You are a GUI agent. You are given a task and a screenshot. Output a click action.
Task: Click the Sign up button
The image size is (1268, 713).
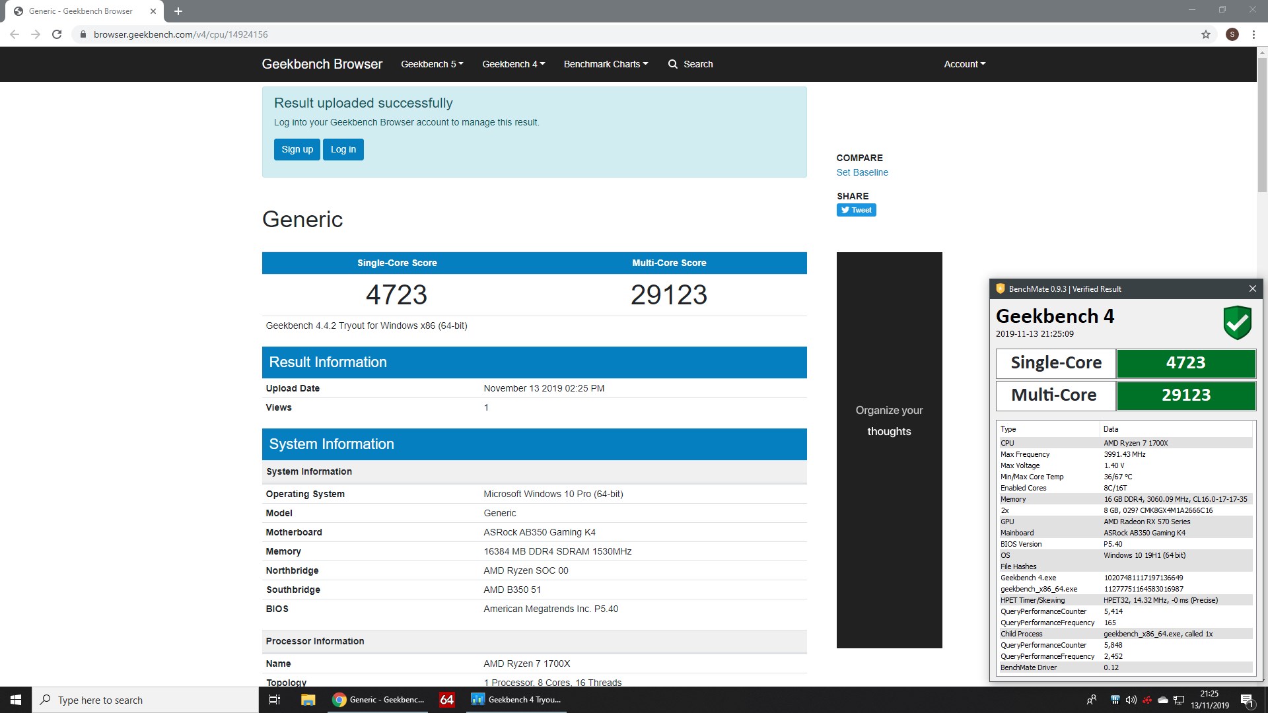click(297, 149)
